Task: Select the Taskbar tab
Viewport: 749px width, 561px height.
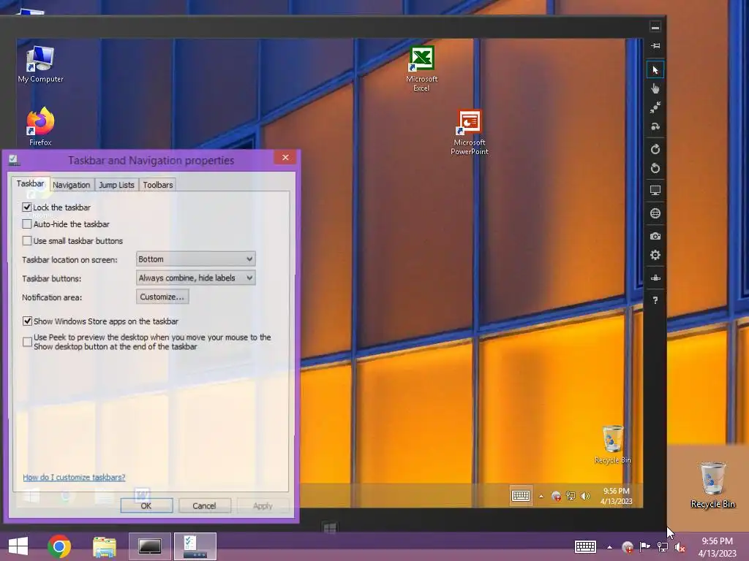Action: coord(30,183)
